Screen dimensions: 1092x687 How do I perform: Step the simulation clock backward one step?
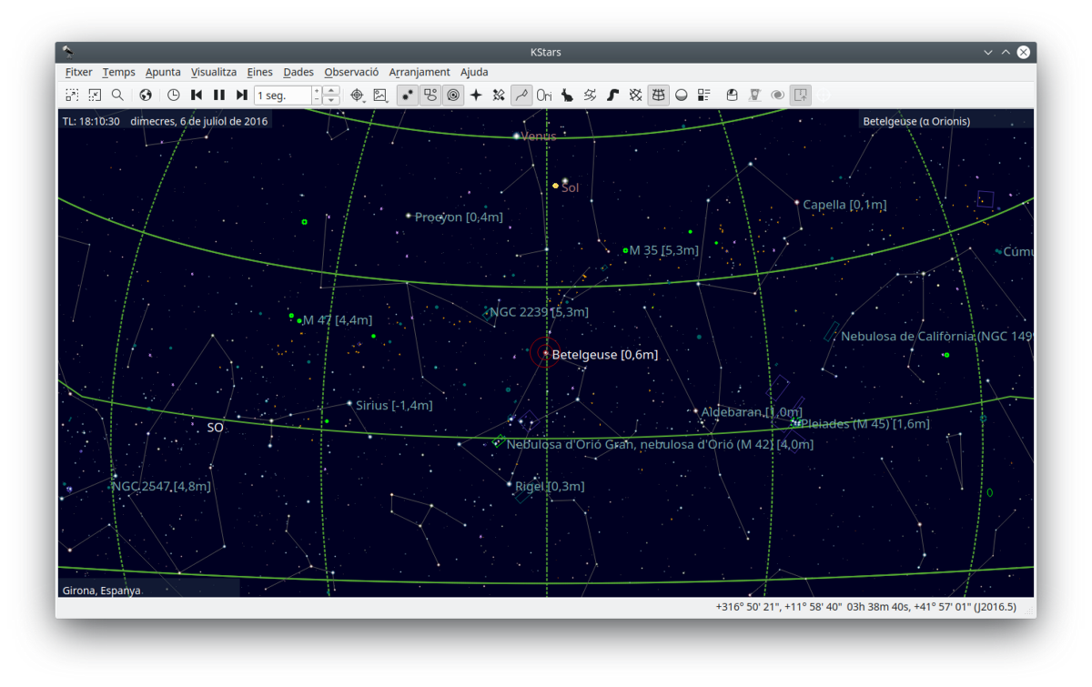[x=197, y=95]
